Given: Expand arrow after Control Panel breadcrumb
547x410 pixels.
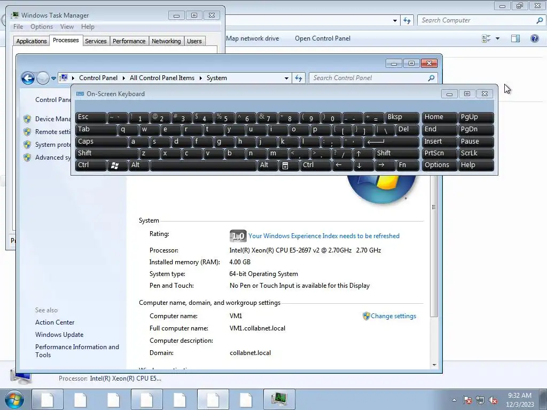Looking at the screenshot, I should point(123,78).
